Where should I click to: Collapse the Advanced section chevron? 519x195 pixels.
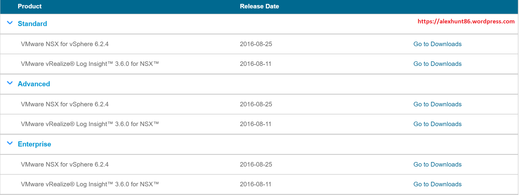pos(10,83)
